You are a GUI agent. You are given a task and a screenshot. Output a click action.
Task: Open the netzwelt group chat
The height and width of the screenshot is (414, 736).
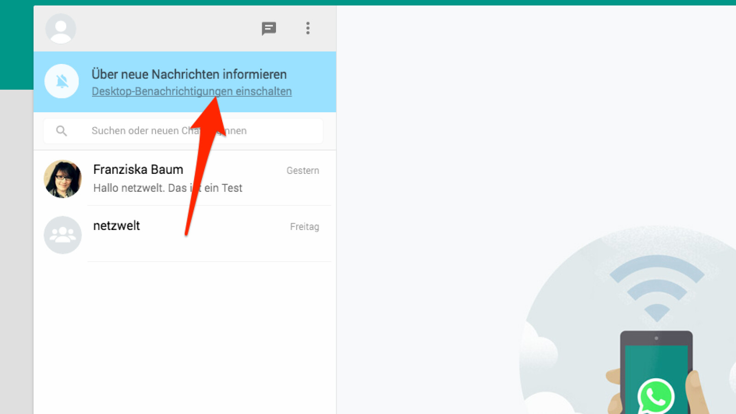[184, 235]
